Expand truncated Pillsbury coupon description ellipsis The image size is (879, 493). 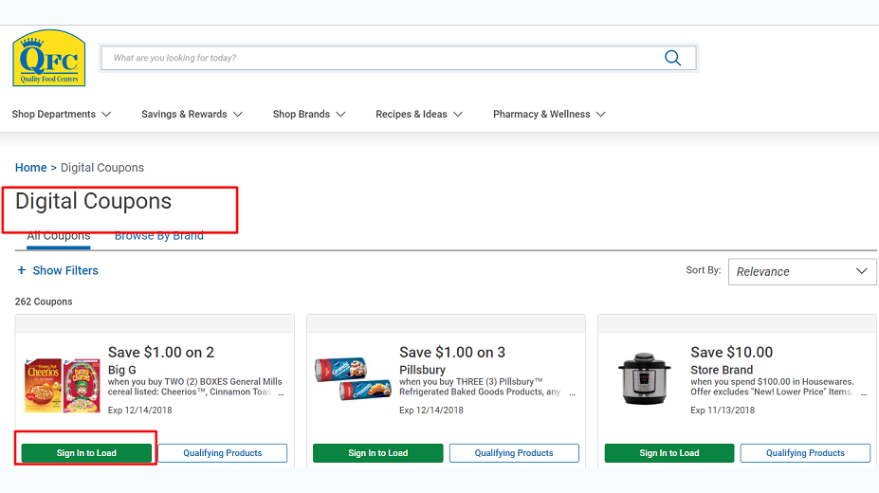coord(573,393)
